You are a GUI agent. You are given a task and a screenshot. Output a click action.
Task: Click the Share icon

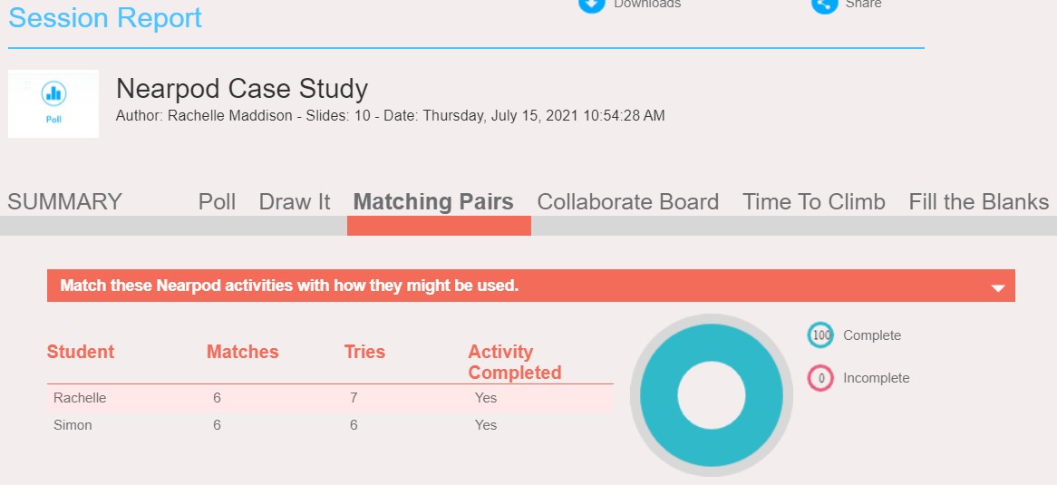[x=824, y=5]
